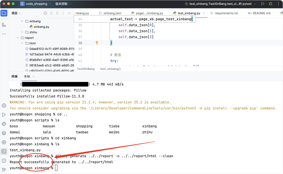Close the local terminal tab
Screen dimensions: 283x174
(x=34, y=77)
